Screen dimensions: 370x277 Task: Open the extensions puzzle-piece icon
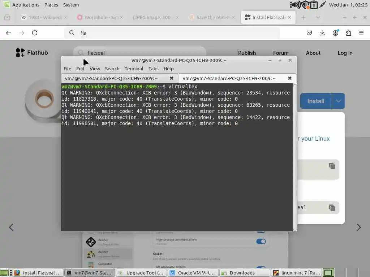[348, 33]
